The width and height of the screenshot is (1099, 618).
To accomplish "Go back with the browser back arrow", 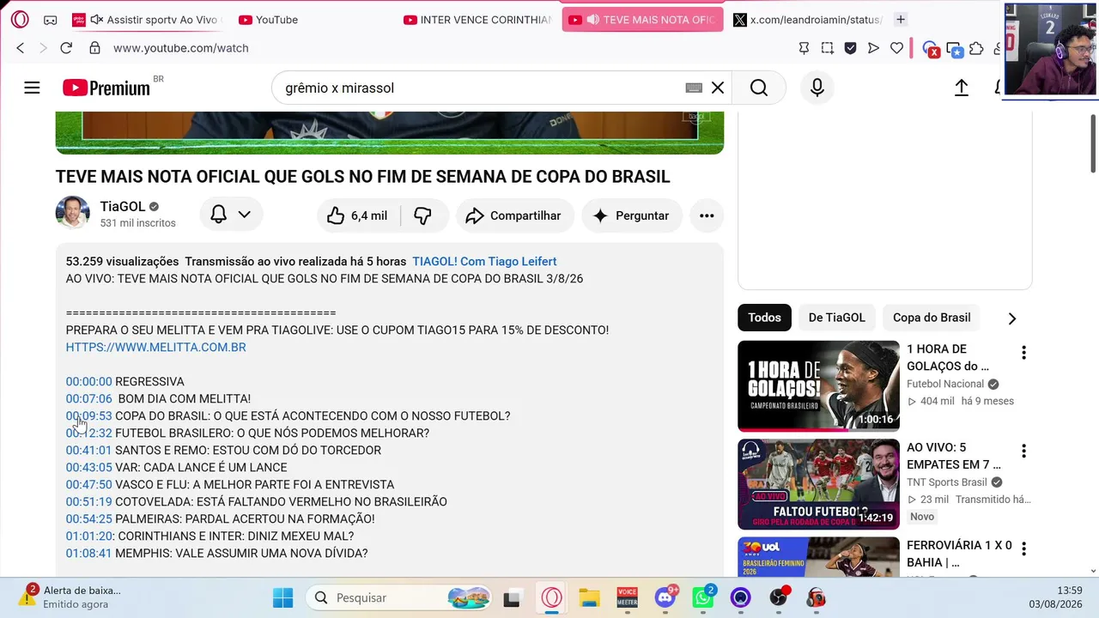I will (x=21, y=48).
